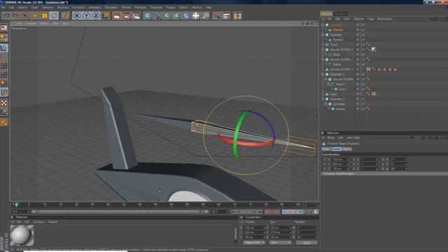The width and height of the screenshot is (448, 252).
Task: Click the Position X field in Coordinates
Action: [x=253, y=227]
